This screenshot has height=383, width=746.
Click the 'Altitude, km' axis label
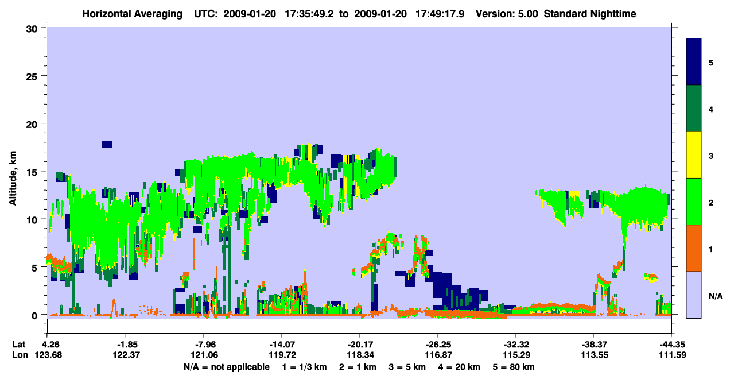tap(13, 179)
